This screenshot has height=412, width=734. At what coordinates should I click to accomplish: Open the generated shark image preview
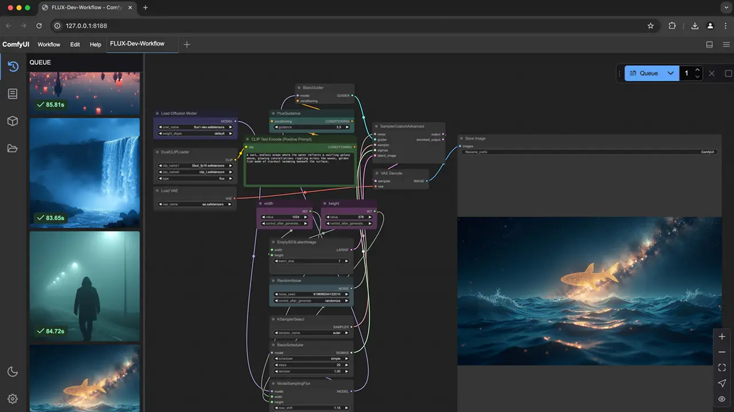click(x=589, y=291)
